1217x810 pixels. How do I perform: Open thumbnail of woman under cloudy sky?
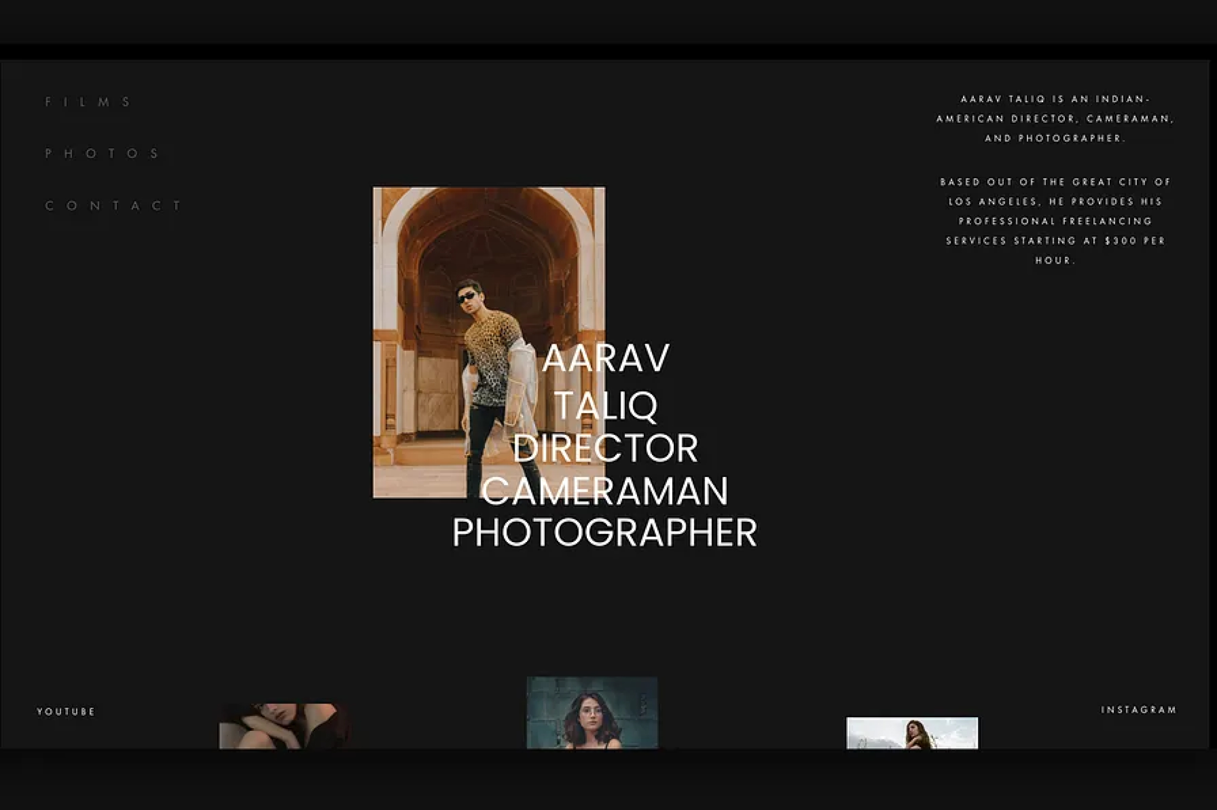(912, 733)
